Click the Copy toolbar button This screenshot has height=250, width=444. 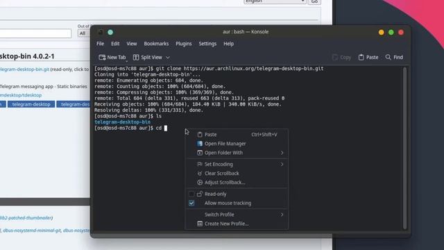[x=341, y=58]
